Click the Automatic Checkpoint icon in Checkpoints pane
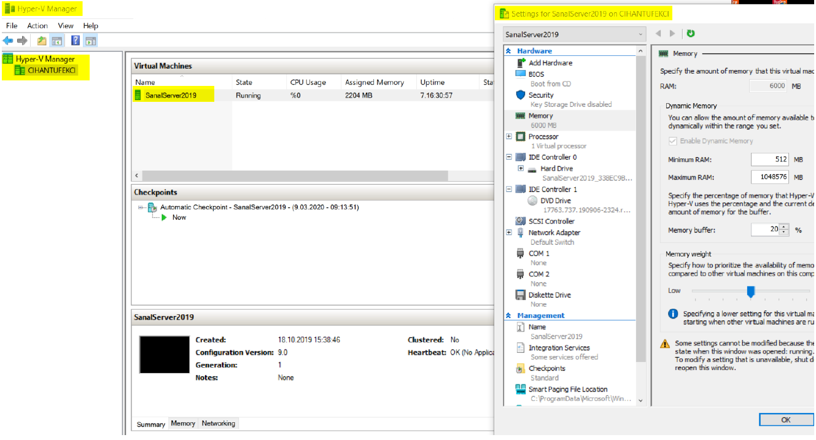Screen dimensions: 816x440 [x=152, y=207]
